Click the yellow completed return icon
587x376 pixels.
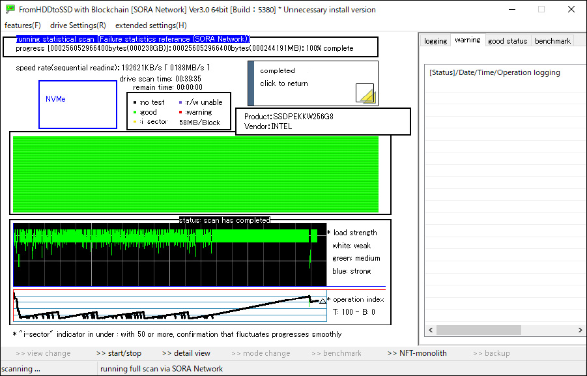point(365,93)
